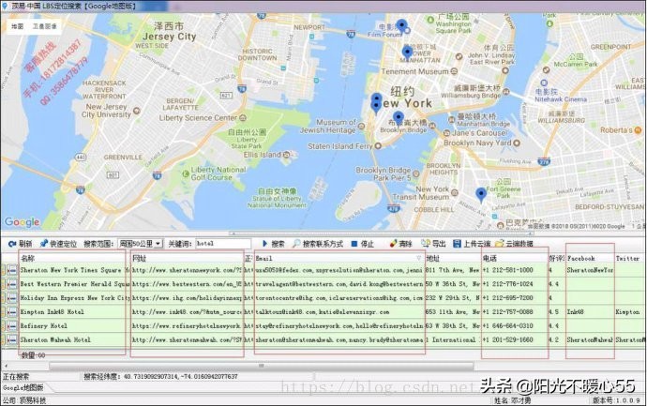Open the Email column filter arrow
Image resolution: width=647 pixels, height=406 pixels.
click(419, 258)
